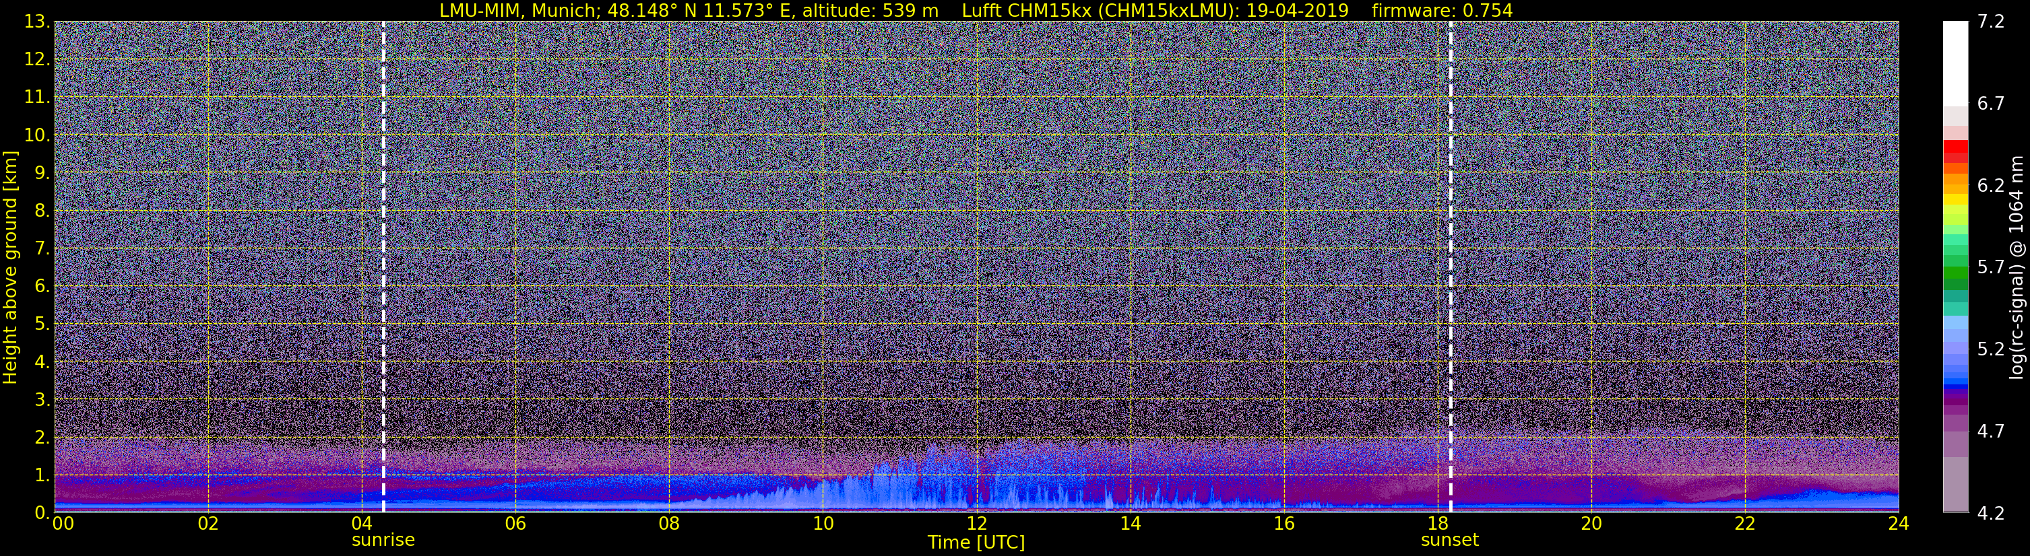Click the time axis tick label '08'

point(669,524)
